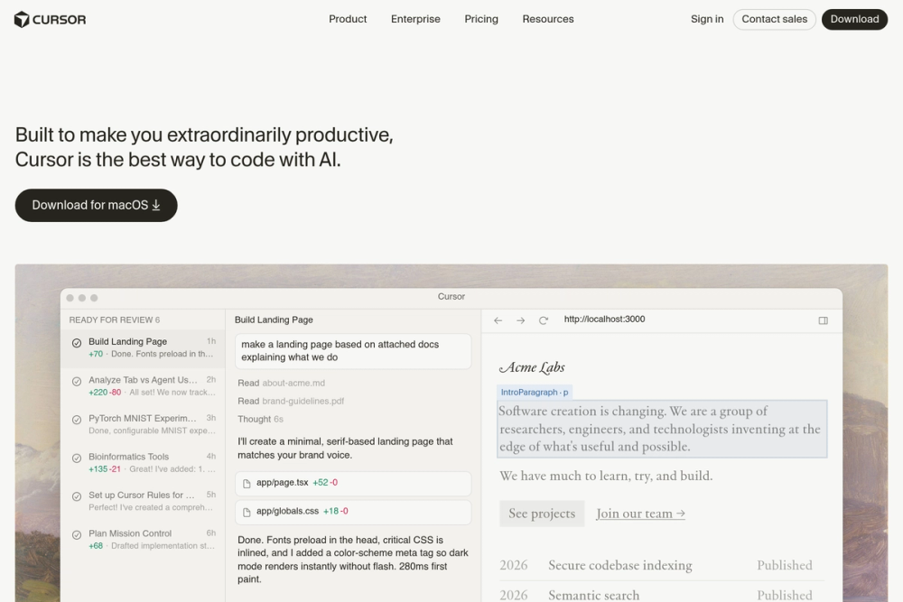Click the checkmark circle on Build Landing Page
Viewport: 903px width, 602px height.
(76, 342)
